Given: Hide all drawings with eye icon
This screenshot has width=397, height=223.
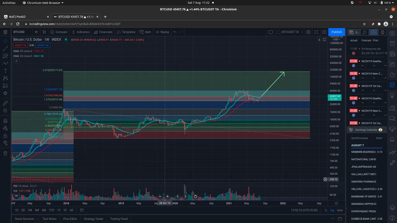Looking at the screenshot, I should [x=5, y=143].
